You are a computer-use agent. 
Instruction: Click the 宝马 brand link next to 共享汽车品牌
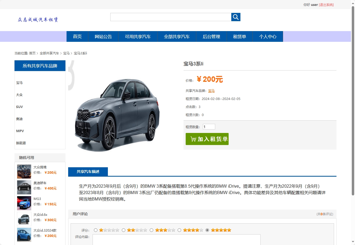coord(211,91)
